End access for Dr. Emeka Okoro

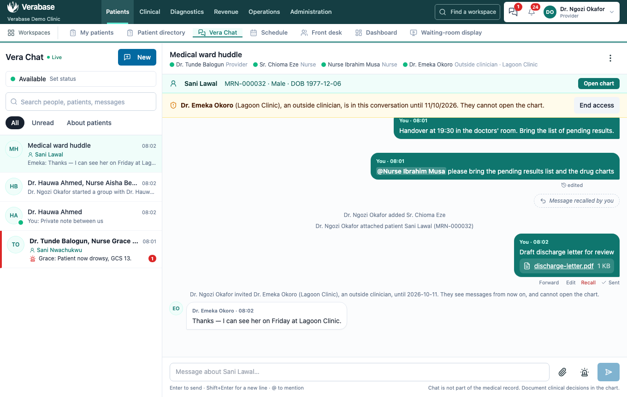tap(597, 105)
